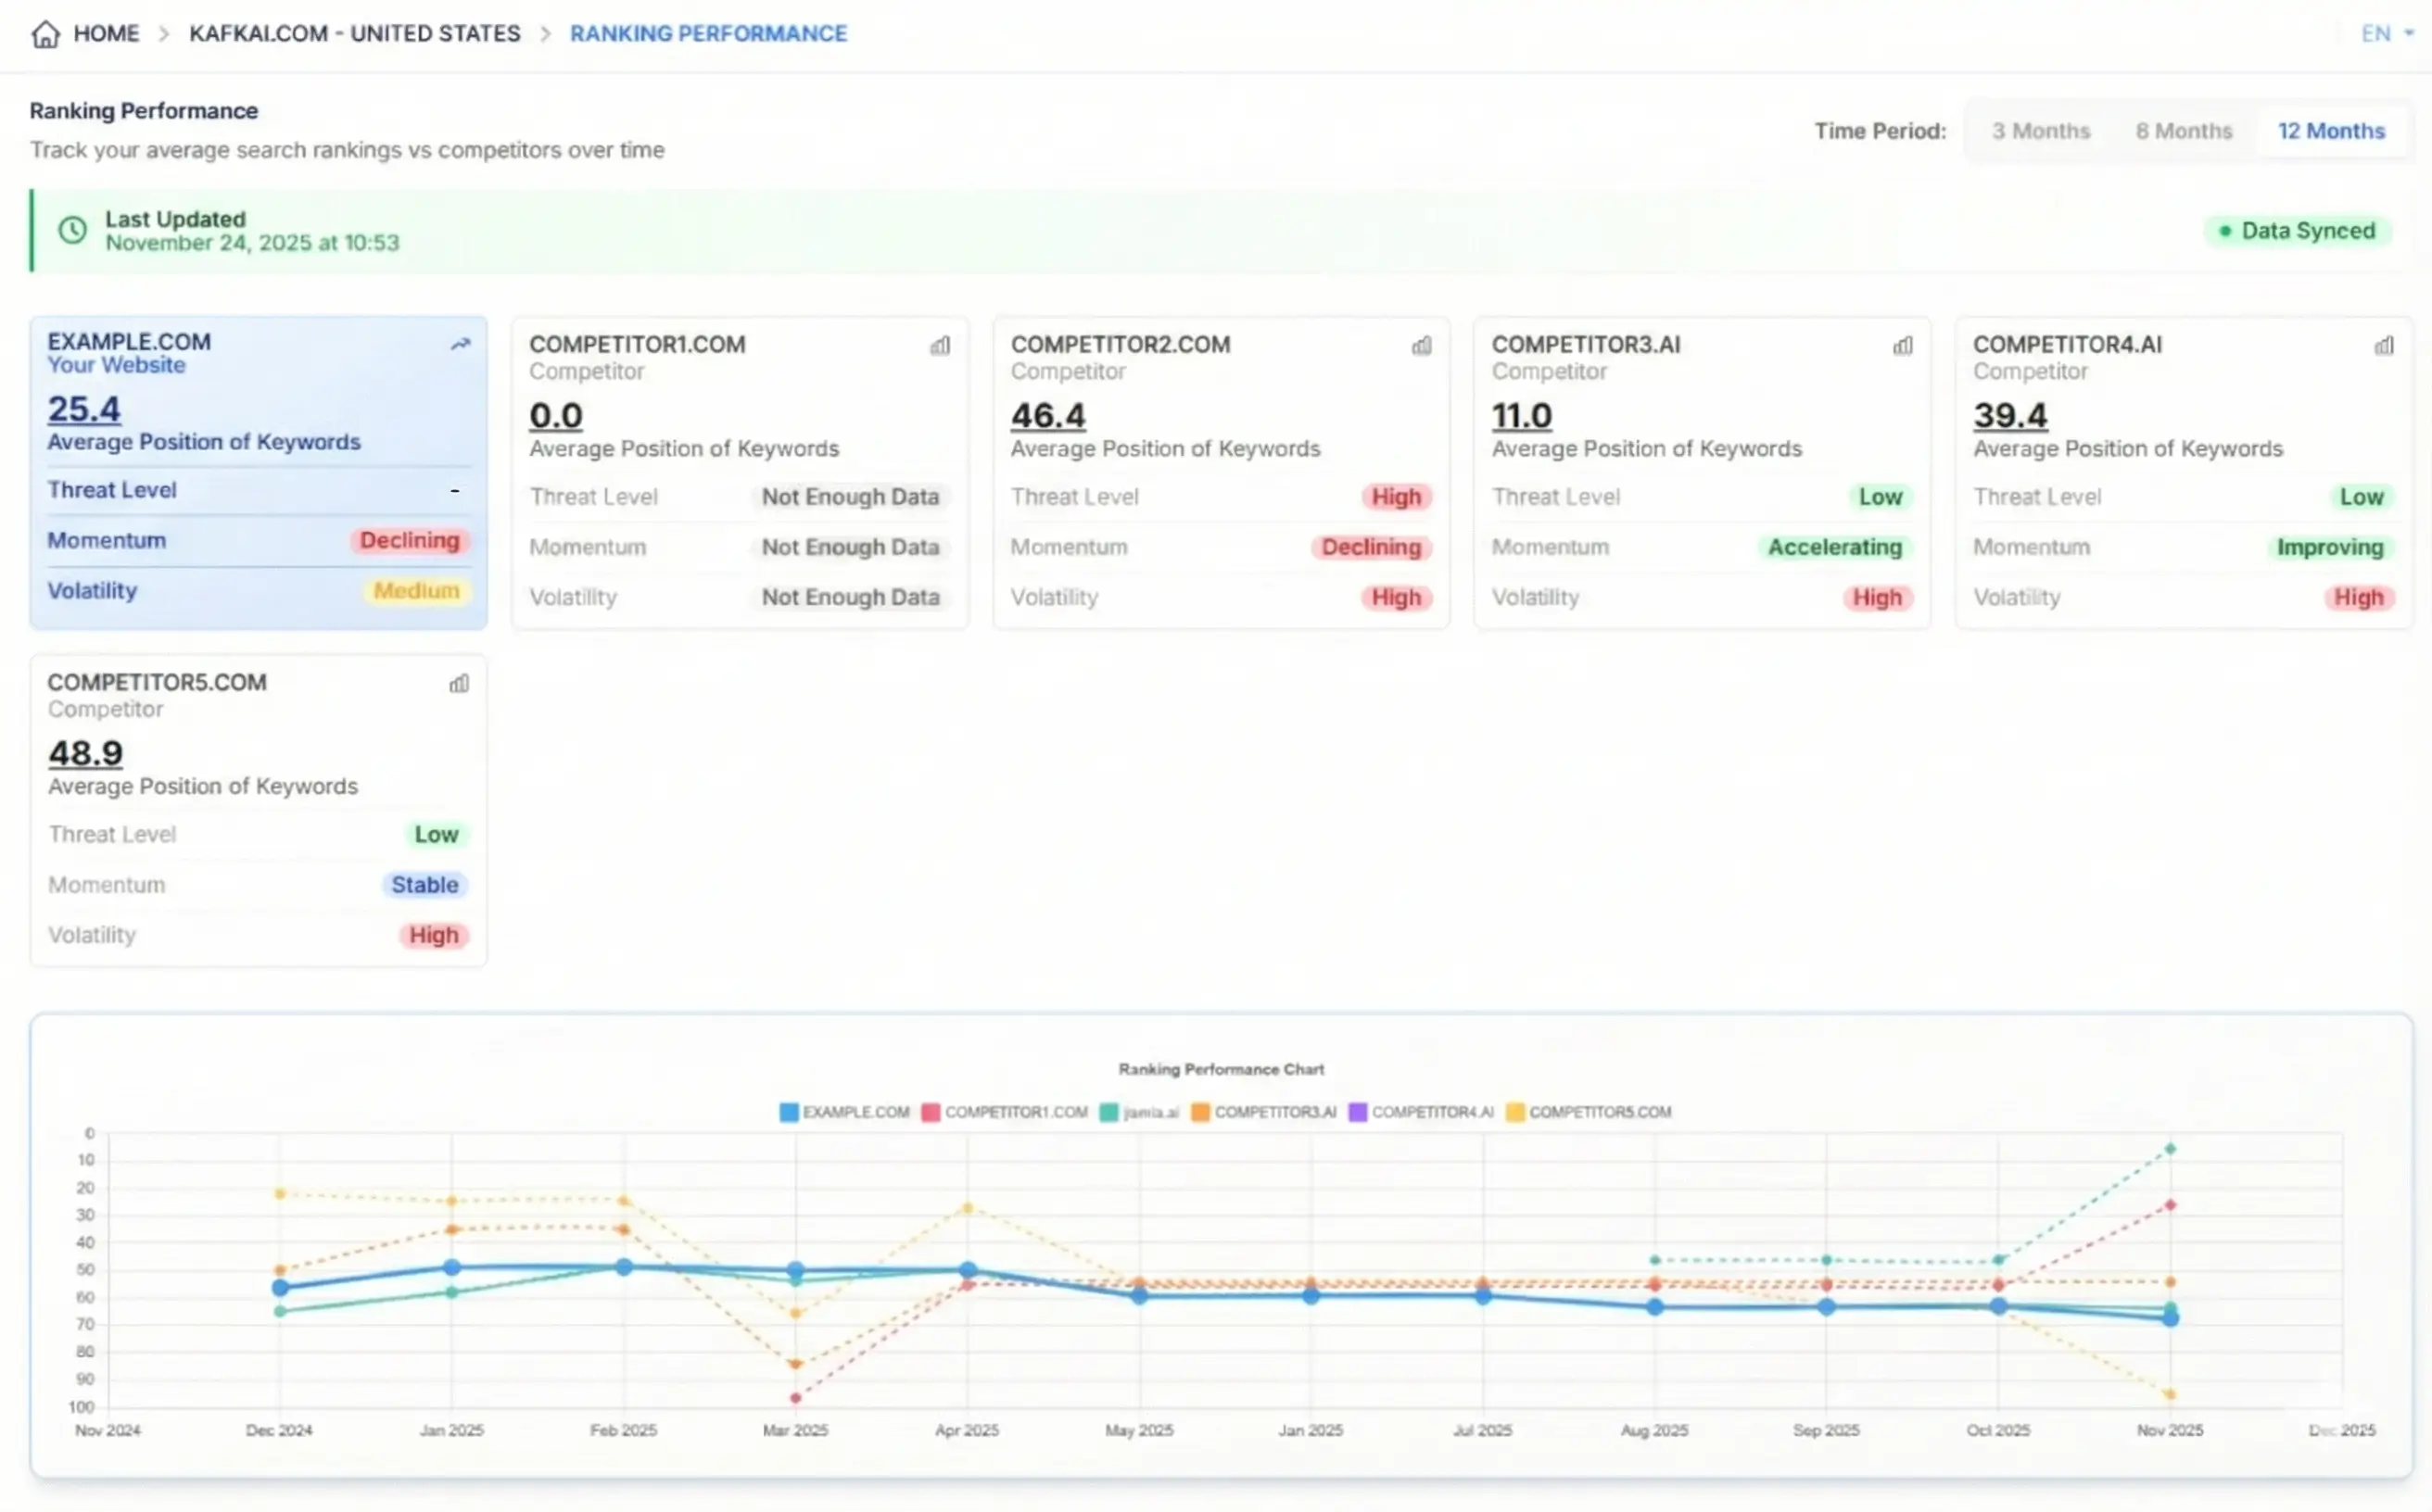2432x1512 pixels.
Task: Open the bar chart icon on COMPETITOR1.COM card
Action: [x=938, y=345]
